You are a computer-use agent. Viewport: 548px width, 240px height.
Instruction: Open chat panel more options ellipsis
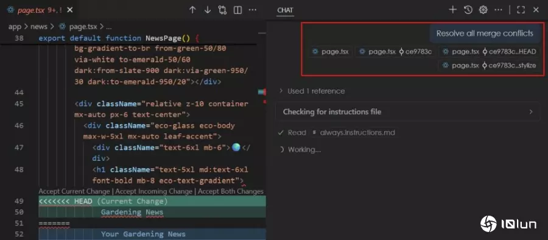(498, 10)
